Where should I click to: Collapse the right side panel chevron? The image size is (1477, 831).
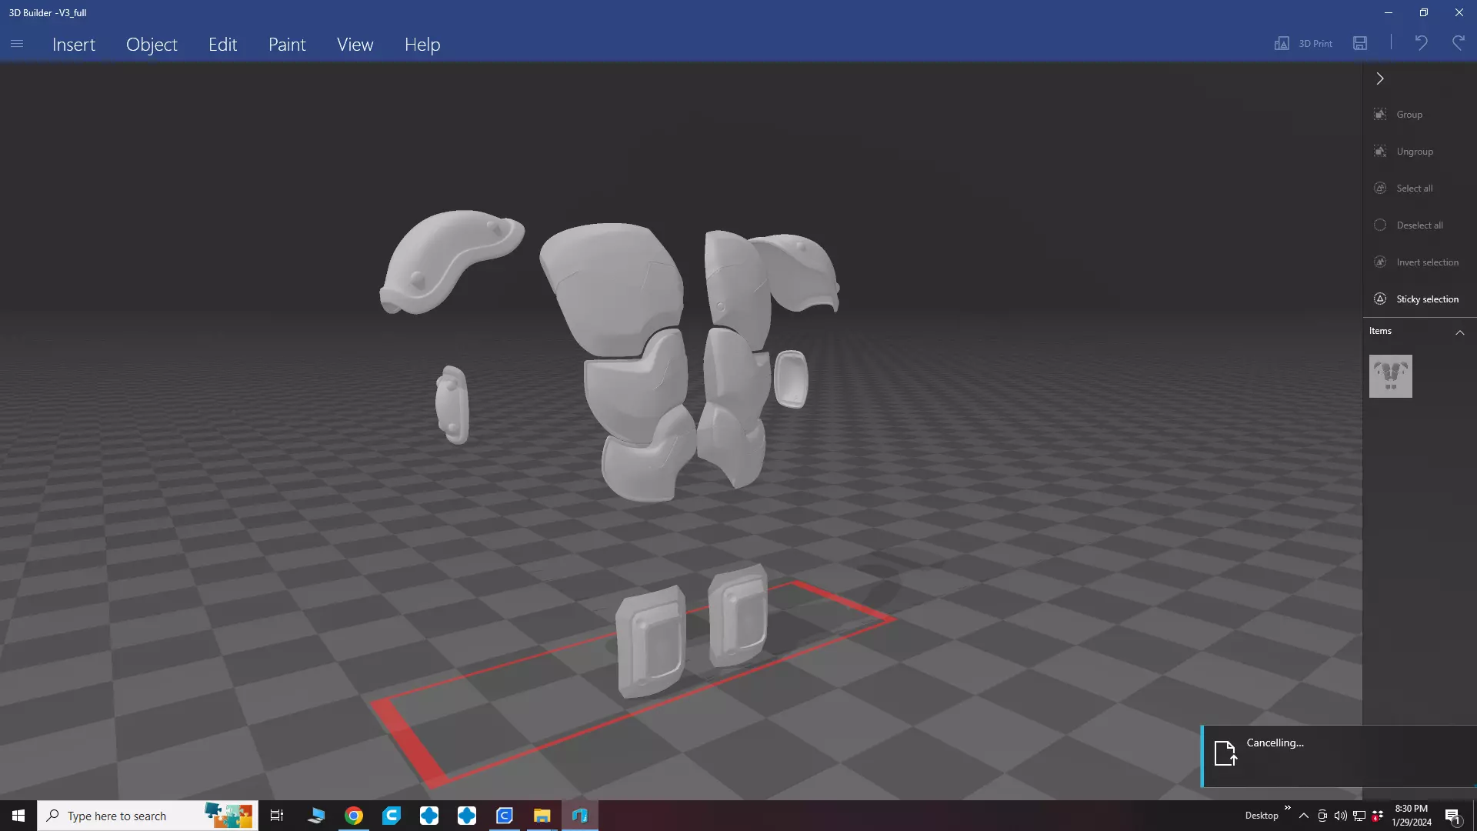click(1380, 78)
